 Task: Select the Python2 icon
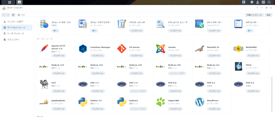coord(122,102)
